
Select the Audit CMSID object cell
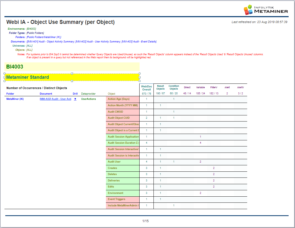(x=123, y=112)
